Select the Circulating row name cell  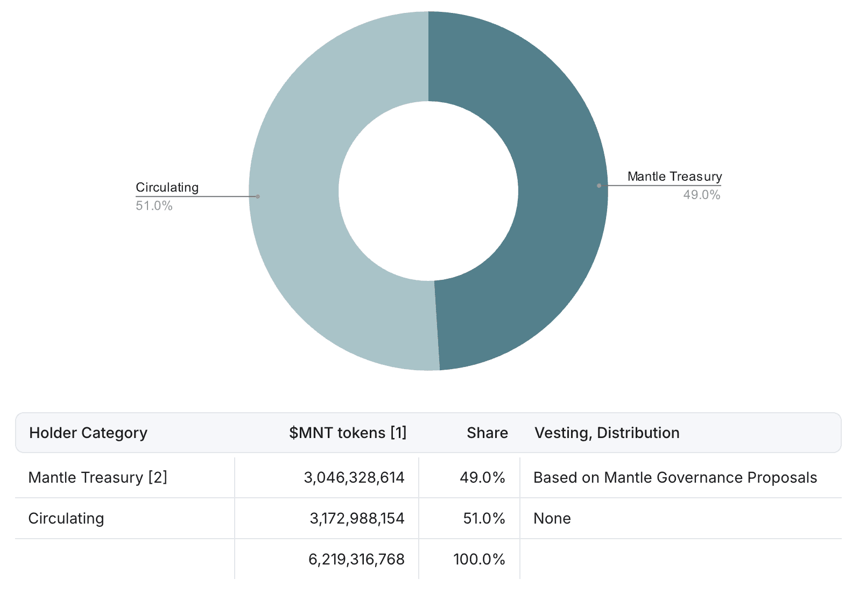66,518
